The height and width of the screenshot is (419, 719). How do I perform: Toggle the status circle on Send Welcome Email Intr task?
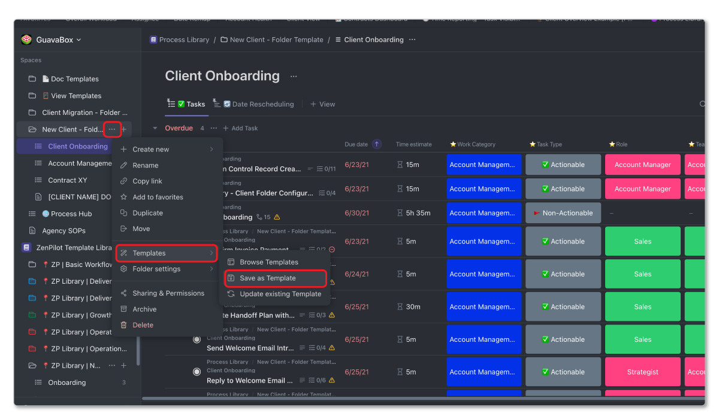click(197, 339)
